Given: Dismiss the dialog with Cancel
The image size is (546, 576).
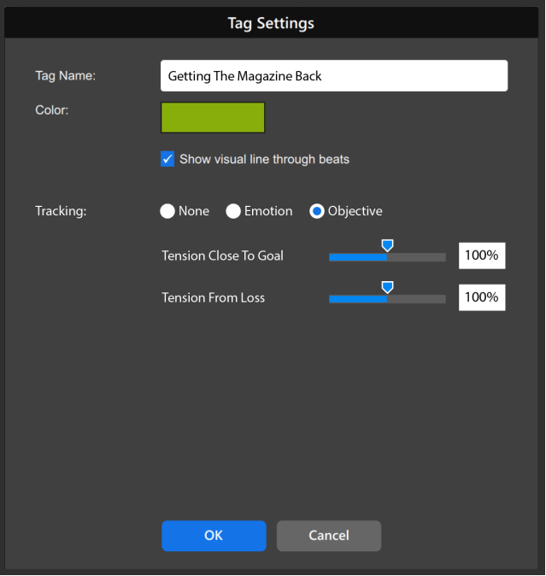Looking at the screenshot, I should click(329, 536).
